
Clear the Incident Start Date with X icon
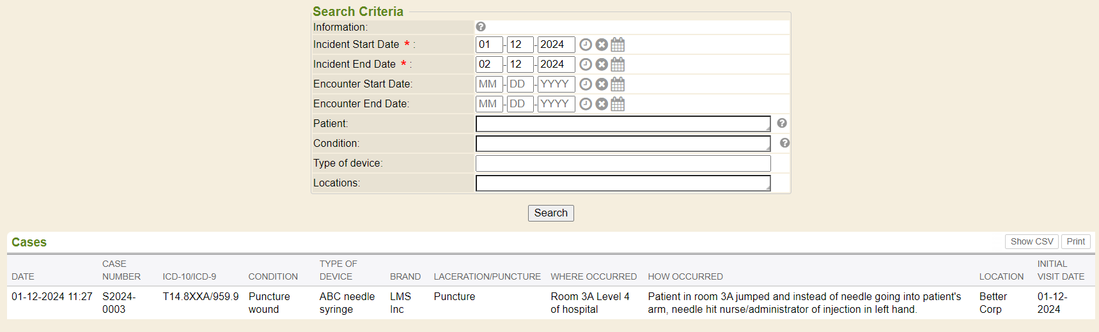602,45
